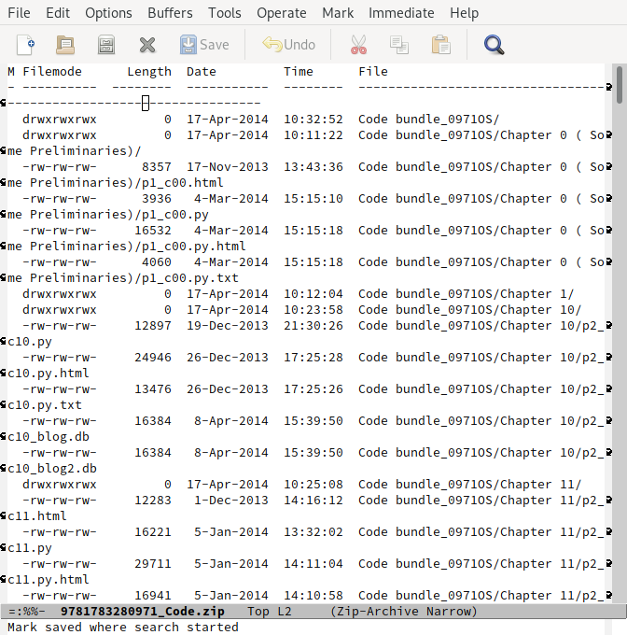Screen dimensions: 627x635
Task: Open the File menu
Action: coord(19,13)
